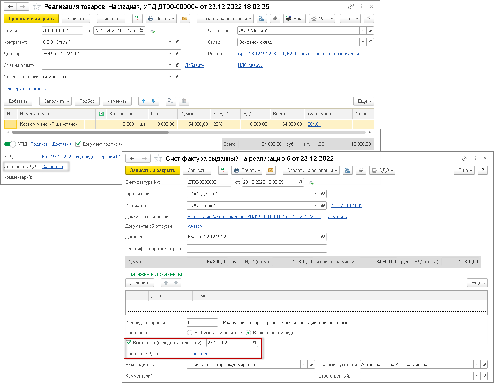Open Дт/Кт postings icon in Реализация toolbar

(x=137, y=18)
